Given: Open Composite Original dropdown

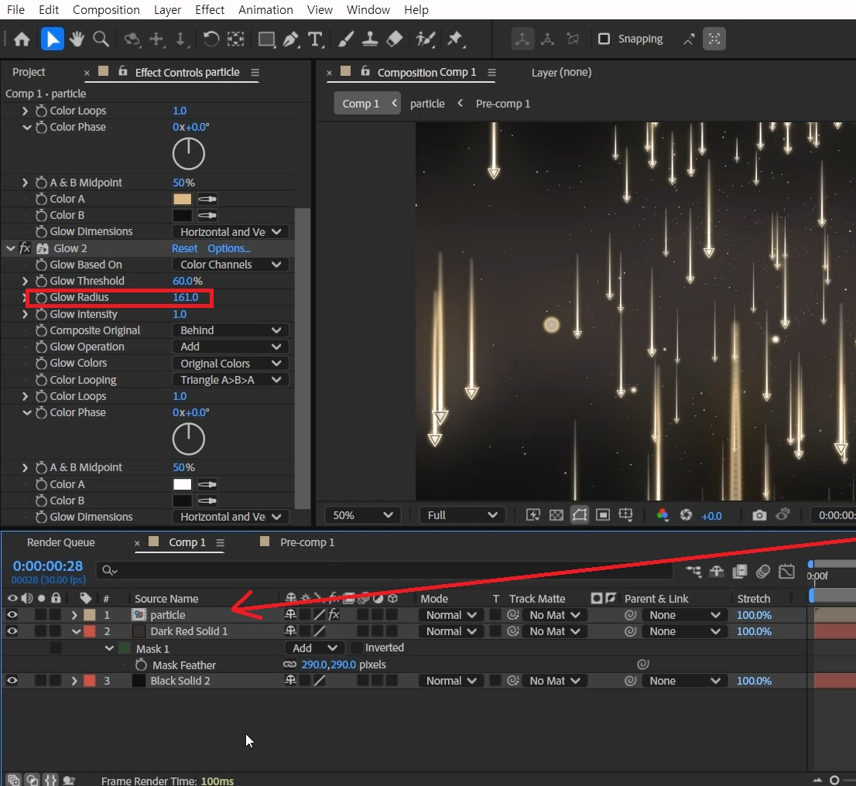Looking at the screenshot, I should coord(230,330).
